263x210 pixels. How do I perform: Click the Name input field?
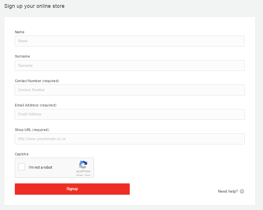(130, 41)
